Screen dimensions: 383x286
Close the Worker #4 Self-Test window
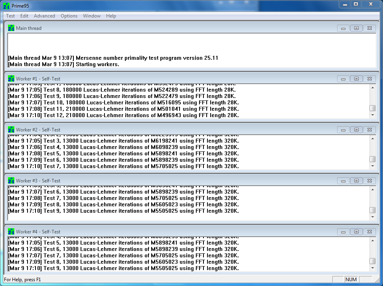tap(369, 232)
